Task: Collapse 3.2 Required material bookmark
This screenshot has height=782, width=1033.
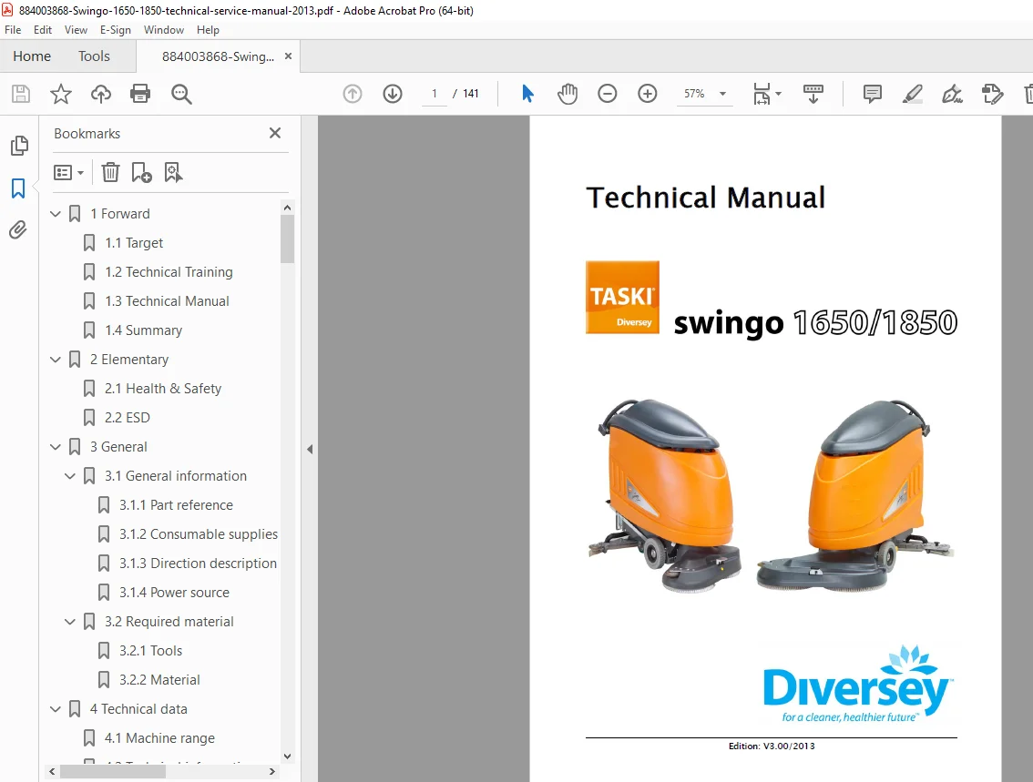Action: click(x=70, y=622)
